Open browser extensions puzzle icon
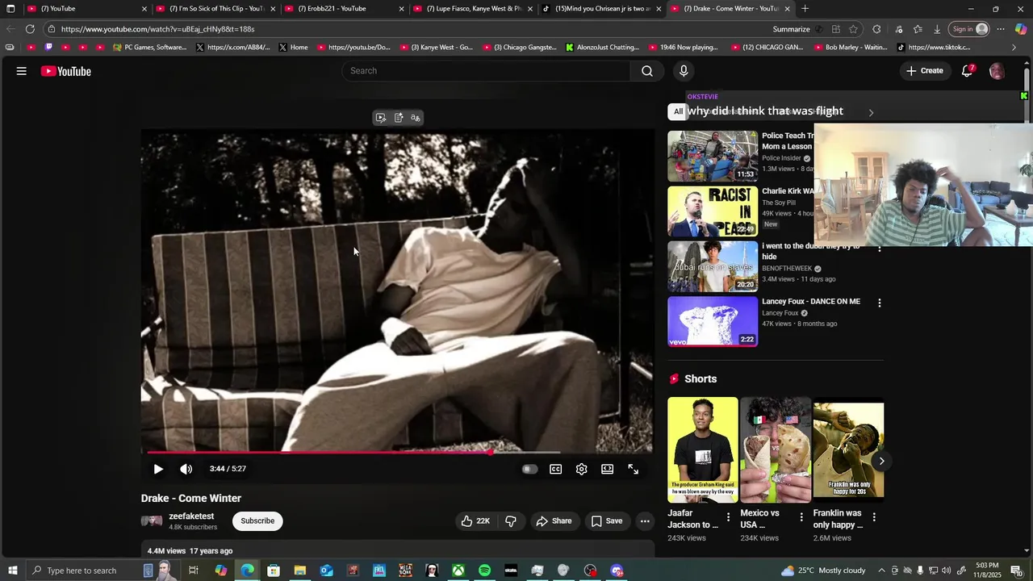 click(876, 29)
